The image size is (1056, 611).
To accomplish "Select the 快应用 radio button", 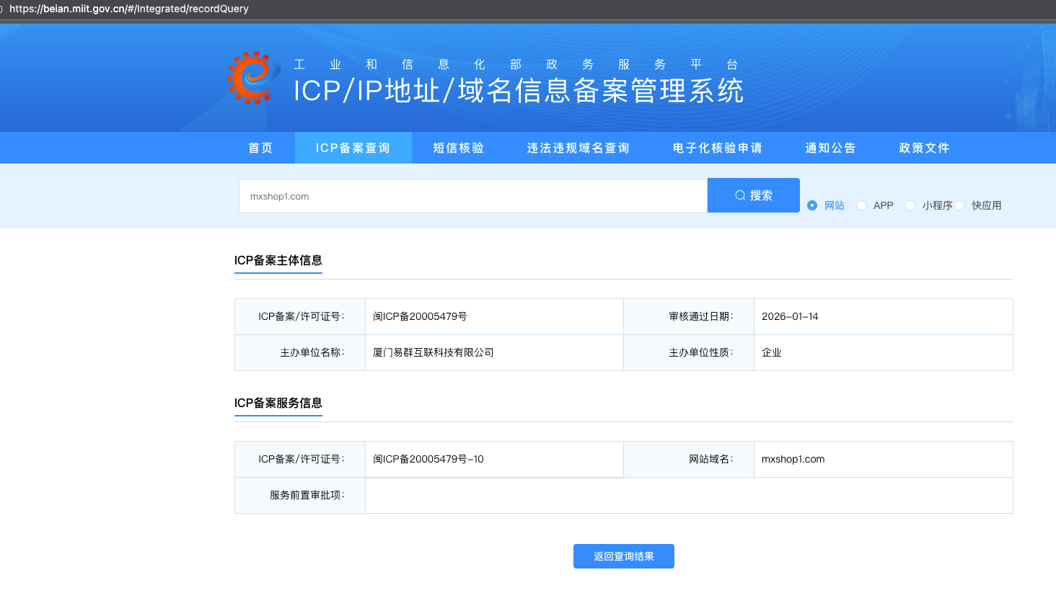I will pos(959,205).
